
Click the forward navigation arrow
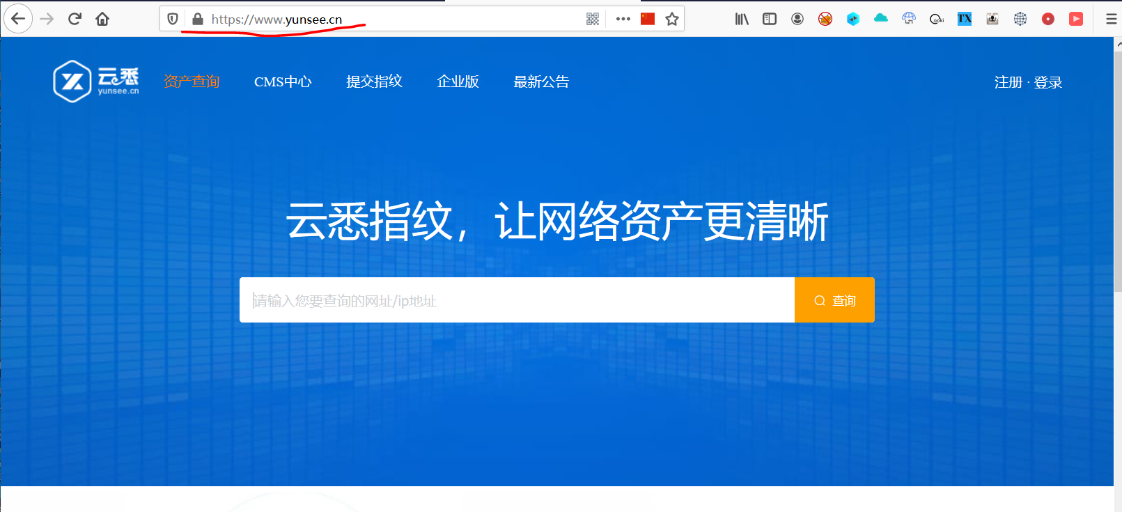pos(47,19)
